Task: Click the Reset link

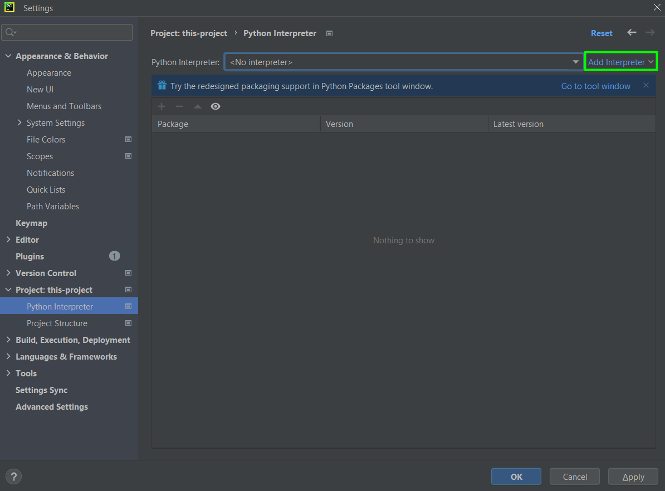Action: [x=602, y=33]
